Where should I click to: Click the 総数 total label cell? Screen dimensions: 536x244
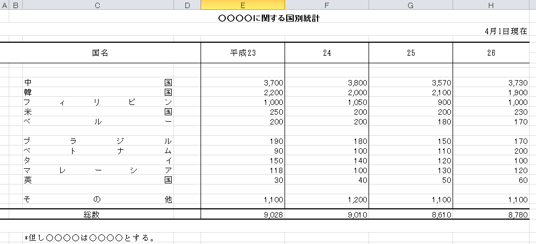[x=92, y=214]
